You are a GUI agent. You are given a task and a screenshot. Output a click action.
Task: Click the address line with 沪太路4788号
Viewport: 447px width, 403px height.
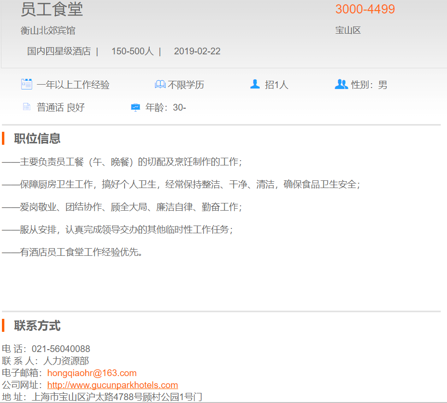pyautogui.click(x=116, y=397)
